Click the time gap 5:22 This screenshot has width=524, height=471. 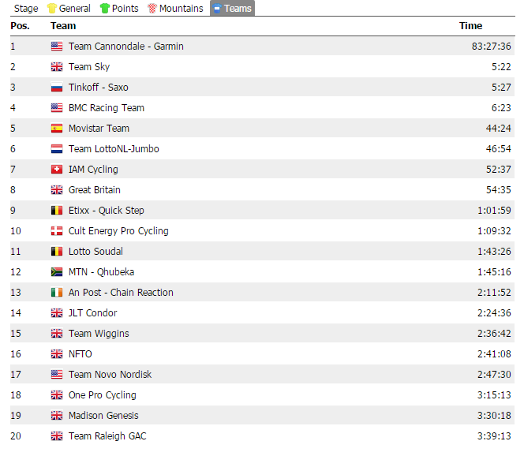[x=501, y=67]
